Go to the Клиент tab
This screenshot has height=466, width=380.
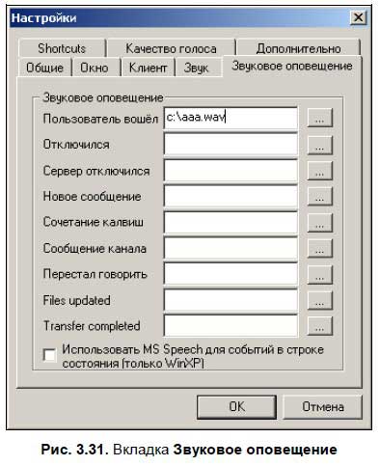pos(148,68)
